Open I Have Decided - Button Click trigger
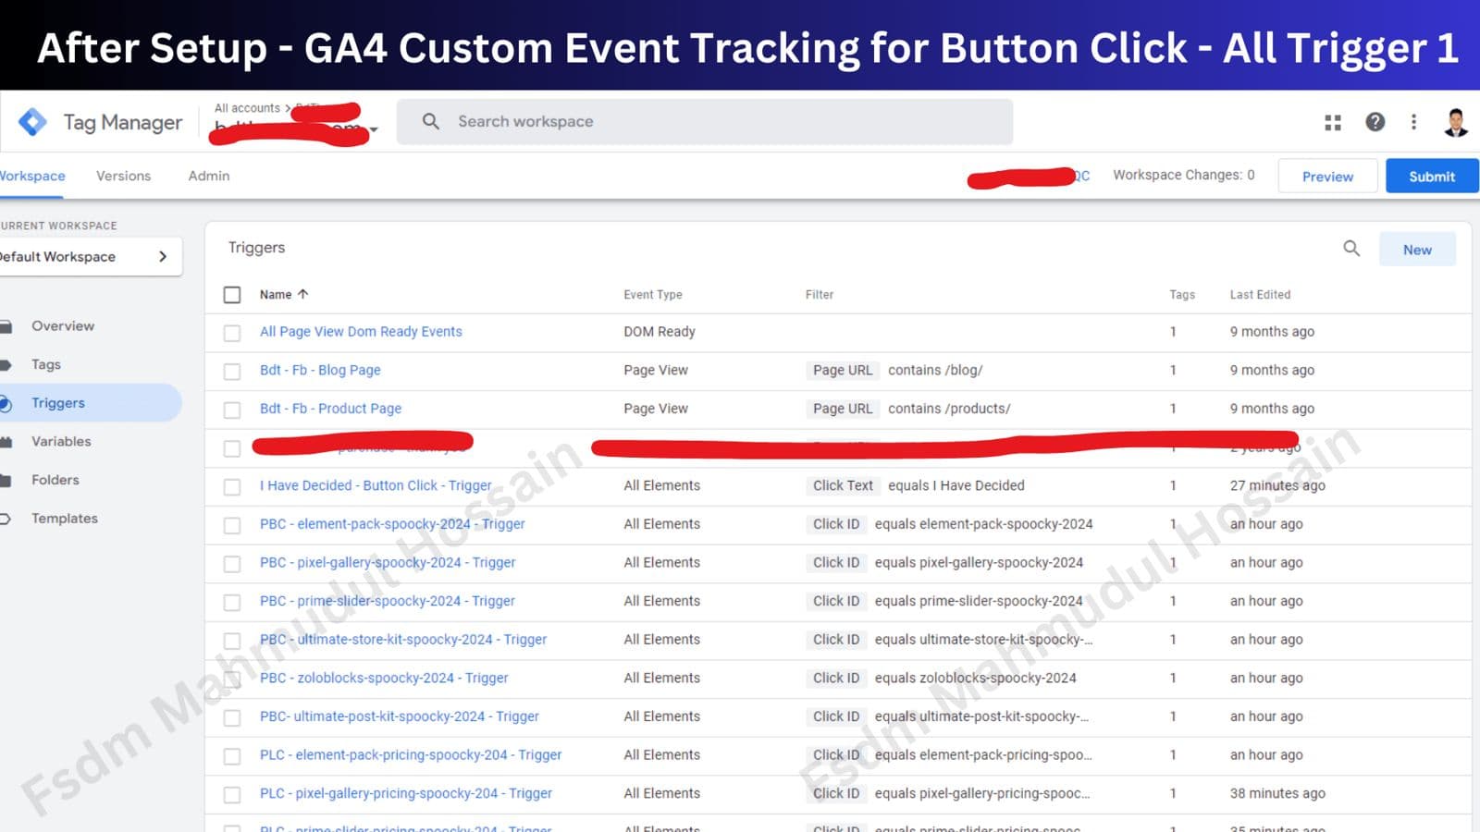 [376, 485]
